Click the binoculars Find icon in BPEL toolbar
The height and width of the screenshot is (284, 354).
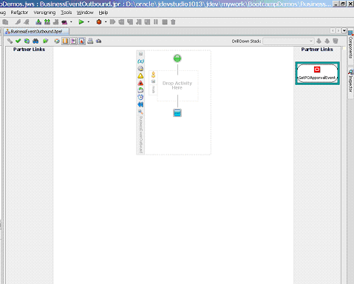click(x=35, y=41)
